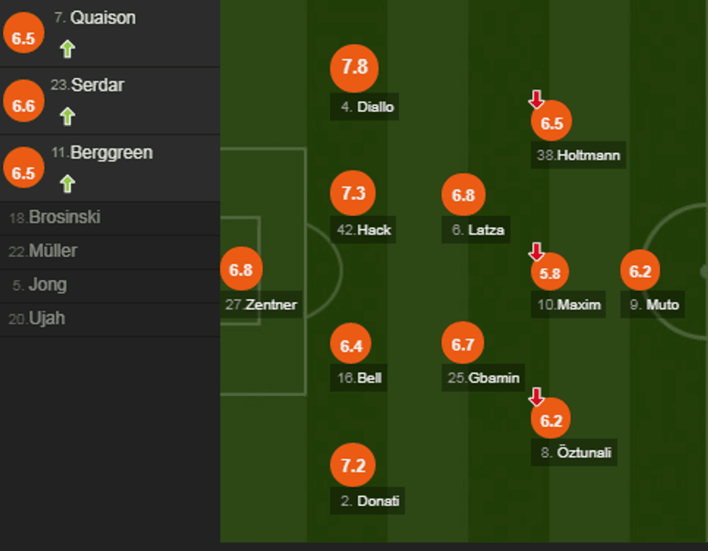Screen dimensions: 708x551
Task: Click Bell's 6.4 rating circle
Action: pos(350,346)
